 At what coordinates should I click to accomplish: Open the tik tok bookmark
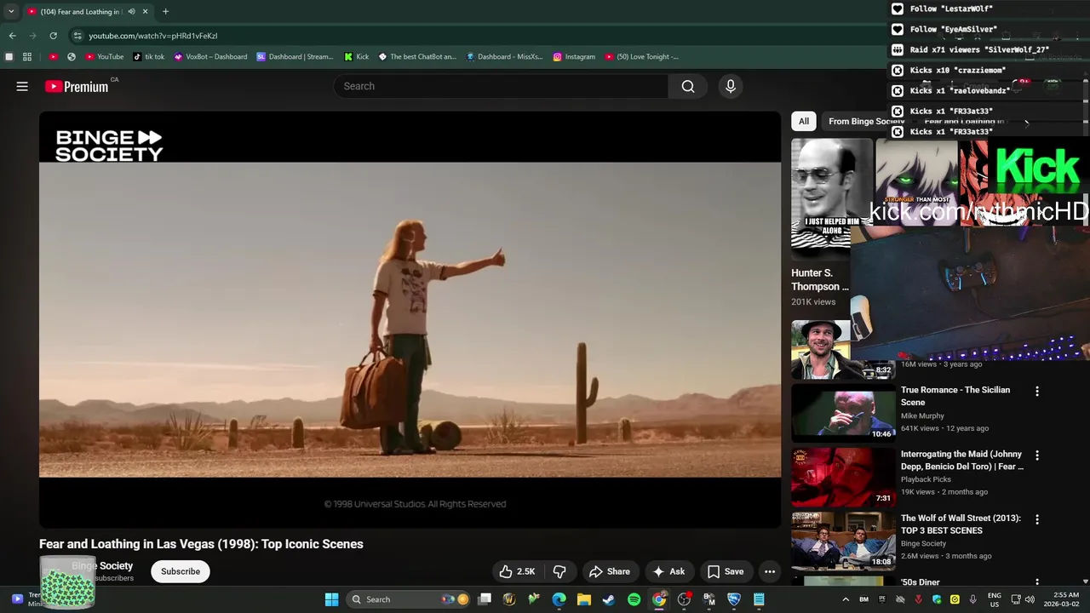149,57
